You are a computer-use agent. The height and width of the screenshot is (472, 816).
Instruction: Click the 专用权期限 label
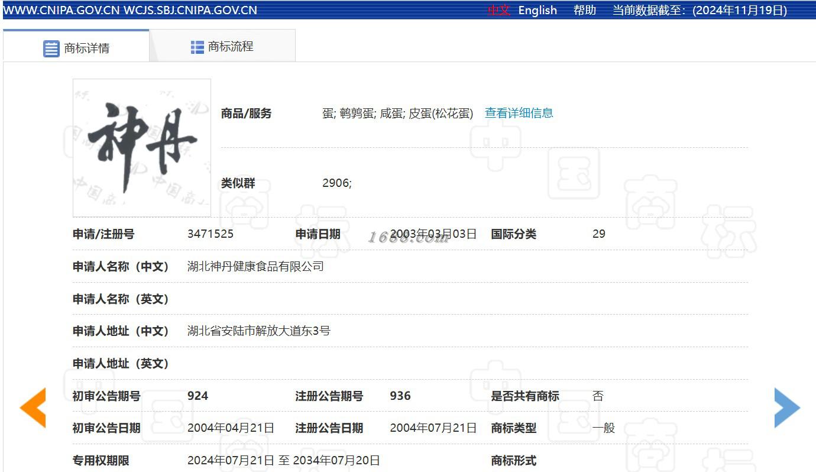101,460
